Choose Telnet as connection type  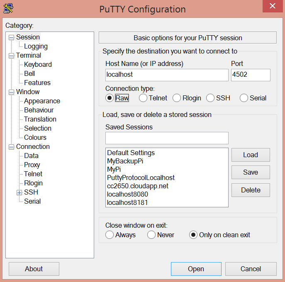(143, 98)
